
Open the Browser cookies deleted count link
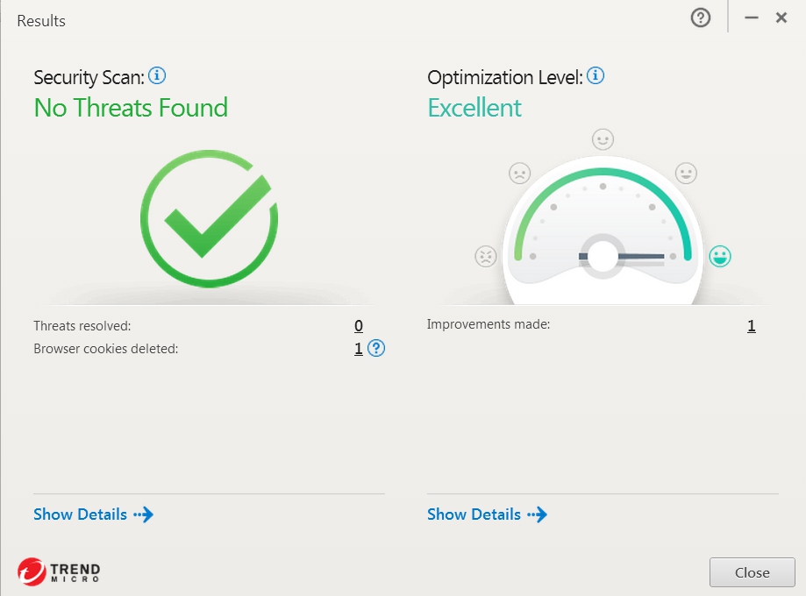coord(359,349)
